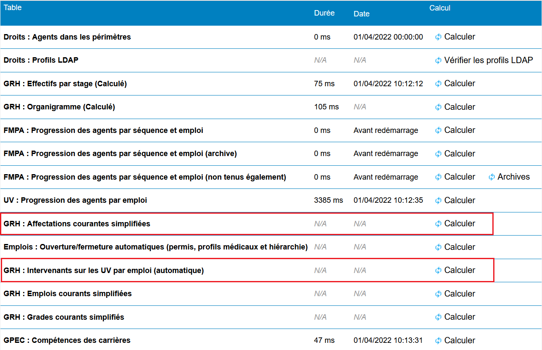Image resolution: width=542 pixels, height=350 pixels.
Task: Click refresh icon beside Vérifier les profils LDAP
Action: point(438,61)
